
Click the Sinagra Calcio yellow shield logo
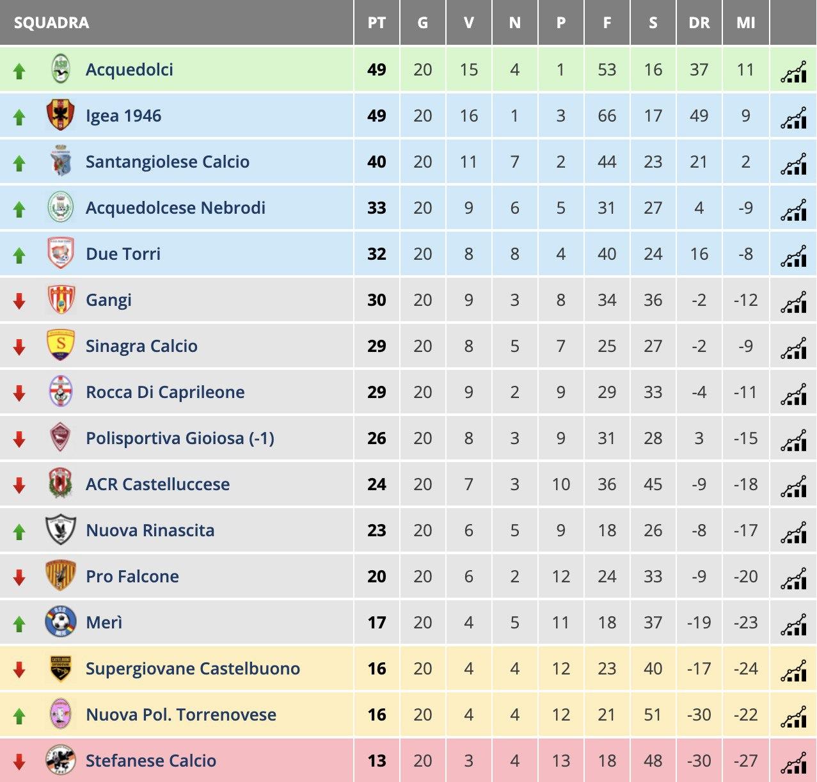coord(61,346)
